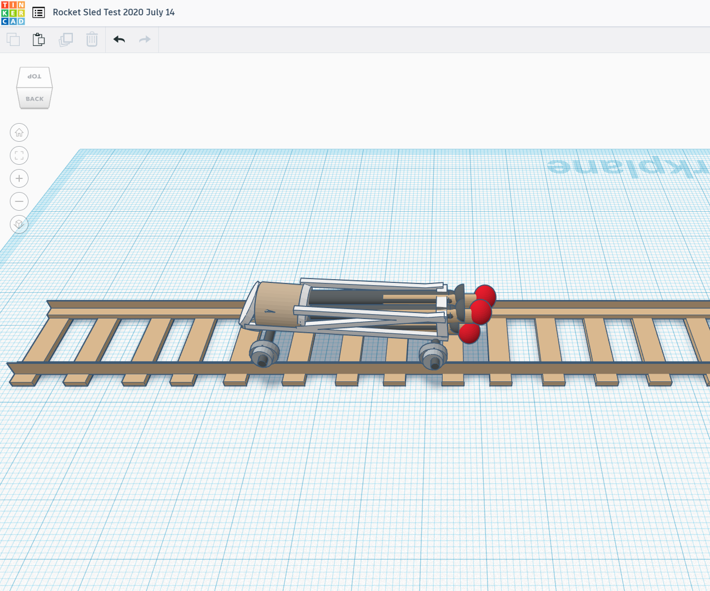Switch to TOP view on the ViewCube

click(35, 76)
